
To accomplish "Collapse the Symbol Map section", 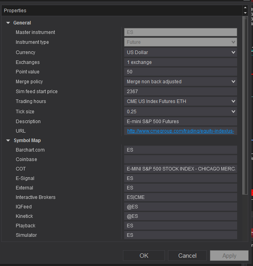I will coord(8,140).
